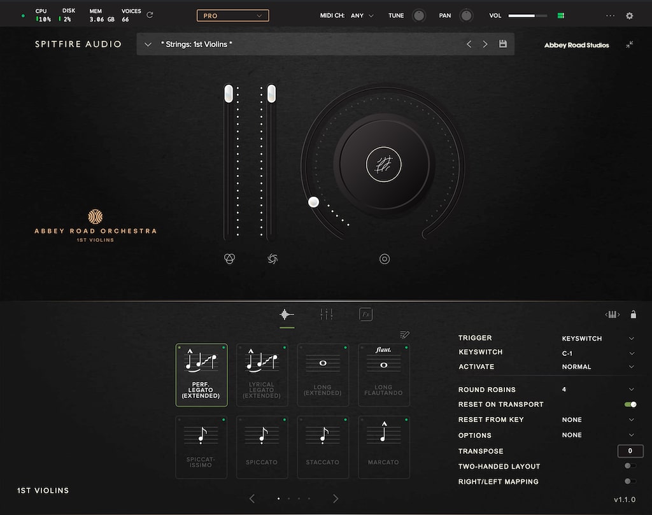The width and height of the screenshot is (652, 515).
Task: Save preset with floppy disk icon
Action: (503, 44)
